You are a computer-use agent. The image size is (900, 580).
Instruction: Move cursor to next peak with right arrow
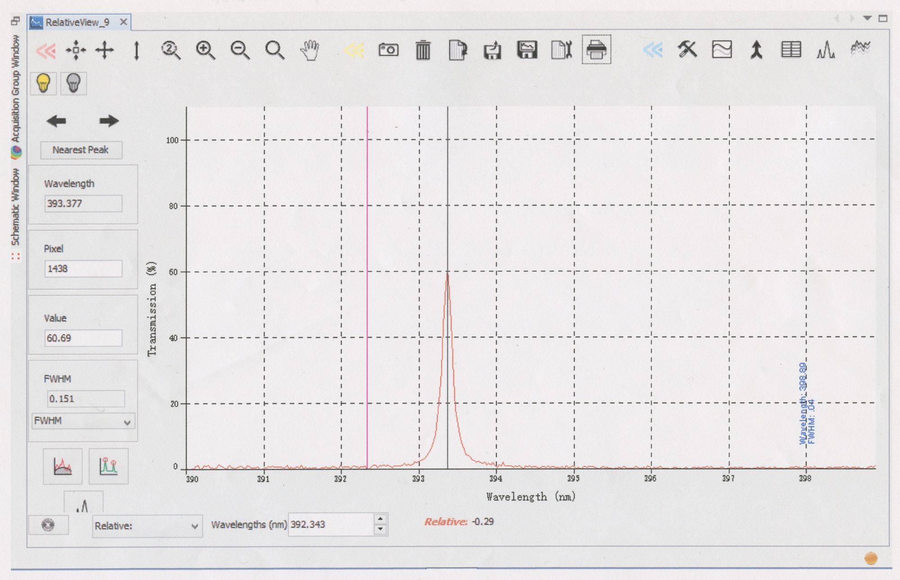[x=109, y=121]
